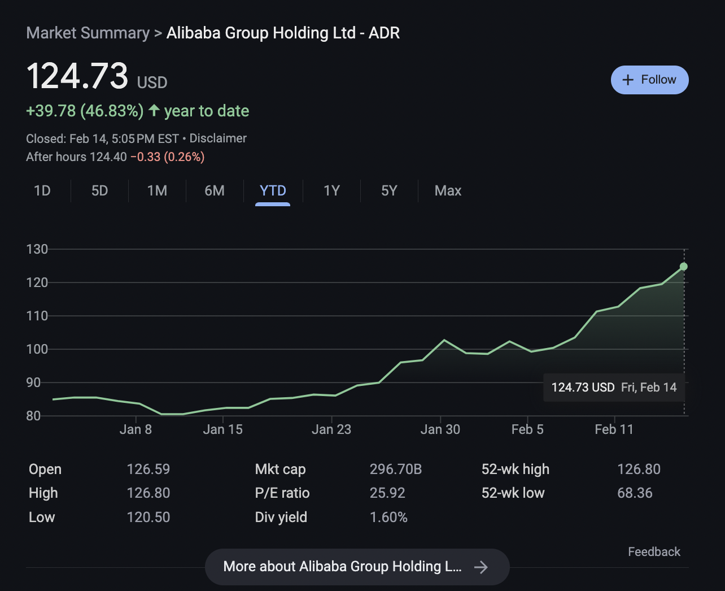Follow Alibaba Group stock
725x591 pixels.
click(x=650, y=80)
